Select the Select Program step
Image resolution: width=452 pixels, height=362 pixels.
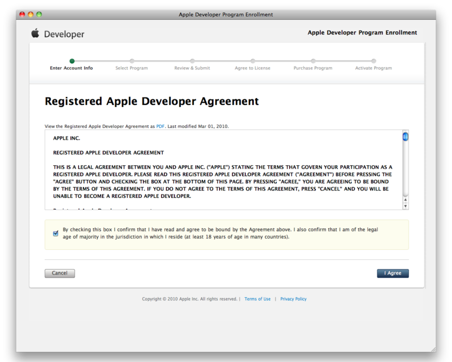132,68
